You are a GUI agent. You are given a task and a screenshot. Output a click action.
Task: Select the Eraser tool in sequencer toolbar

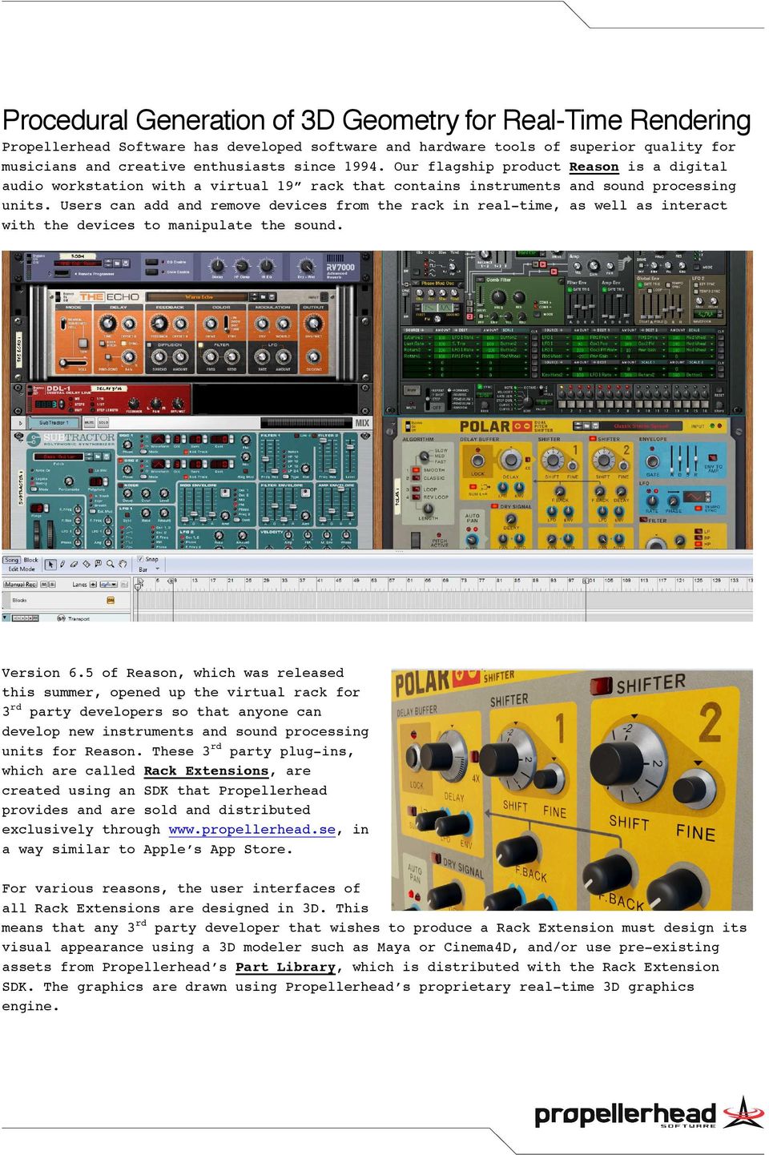pyautogui.click(x=74, y=564)
